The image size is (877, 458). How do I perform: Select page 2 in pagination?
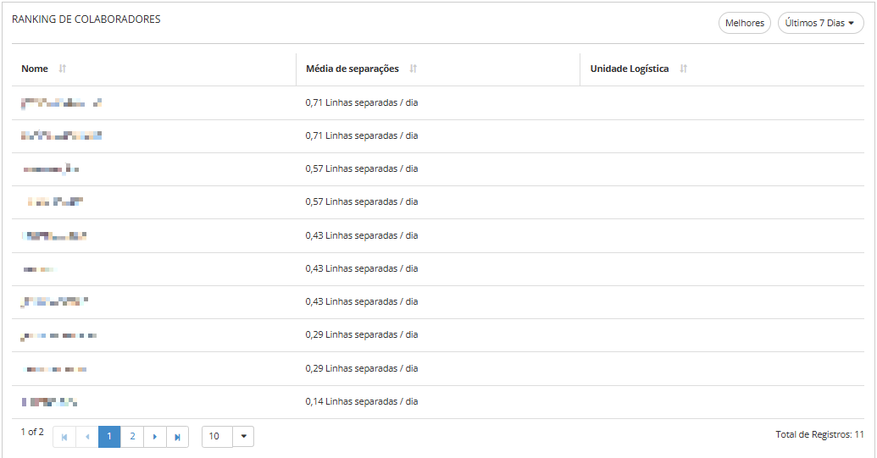click(132, 437)
